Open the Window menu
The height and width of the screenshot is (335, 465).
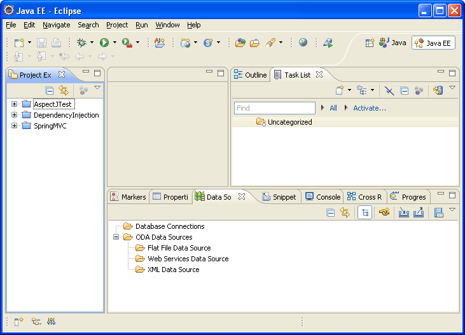[x=167, y=25]
